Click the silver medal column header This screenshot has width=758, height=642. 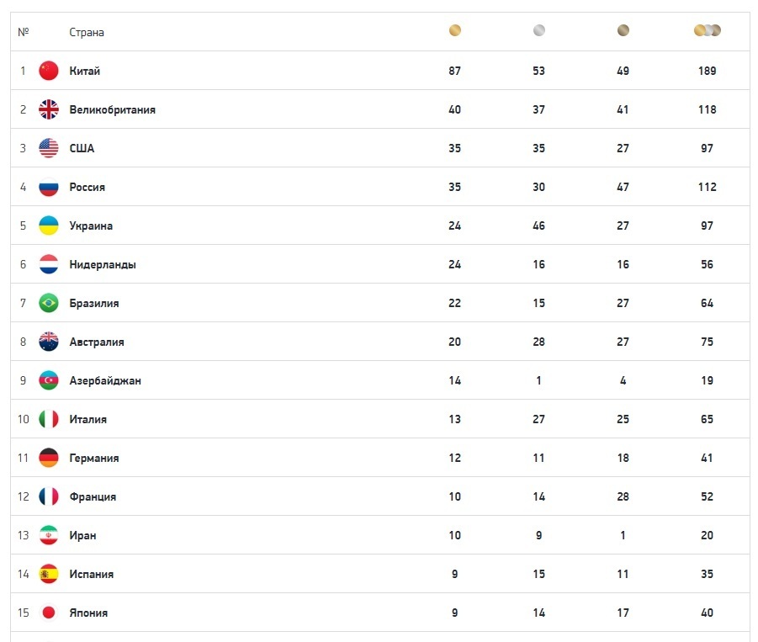(539, 31)
